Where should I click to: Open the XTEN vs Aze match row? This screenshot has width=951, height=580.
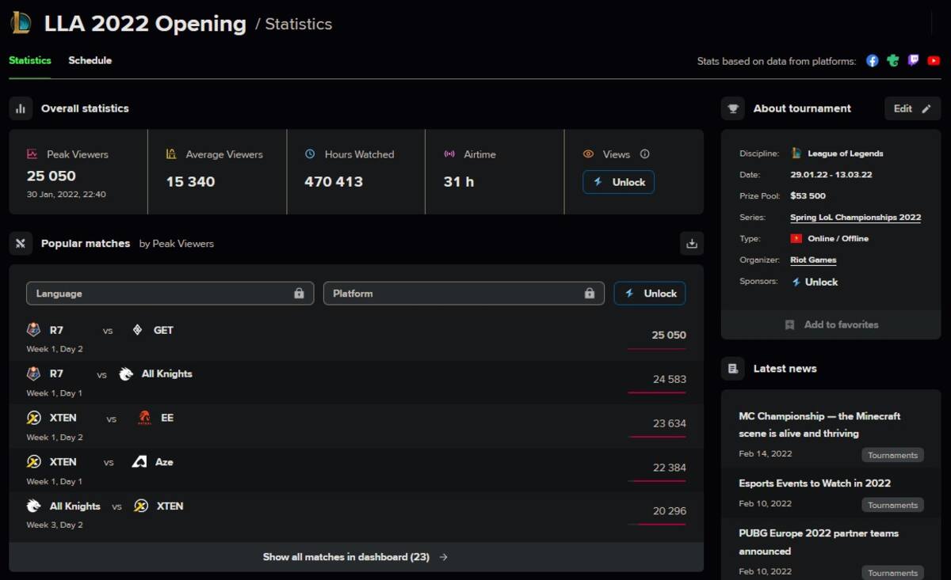tap(356, 471)
